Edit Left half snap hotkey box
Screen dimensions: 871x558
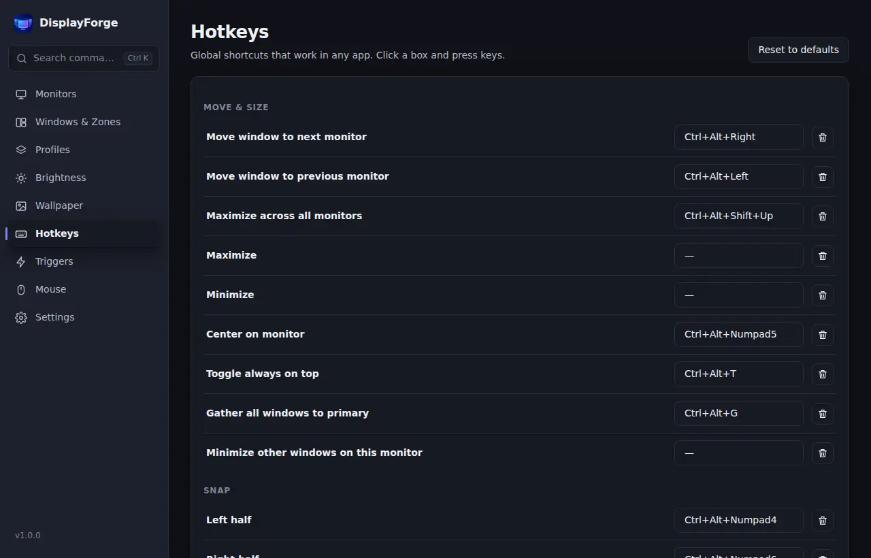738,520
